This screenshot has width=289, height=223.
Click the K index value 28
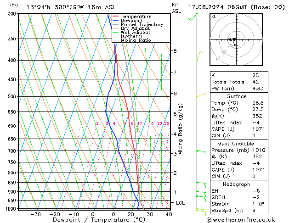tap(255, 75)
